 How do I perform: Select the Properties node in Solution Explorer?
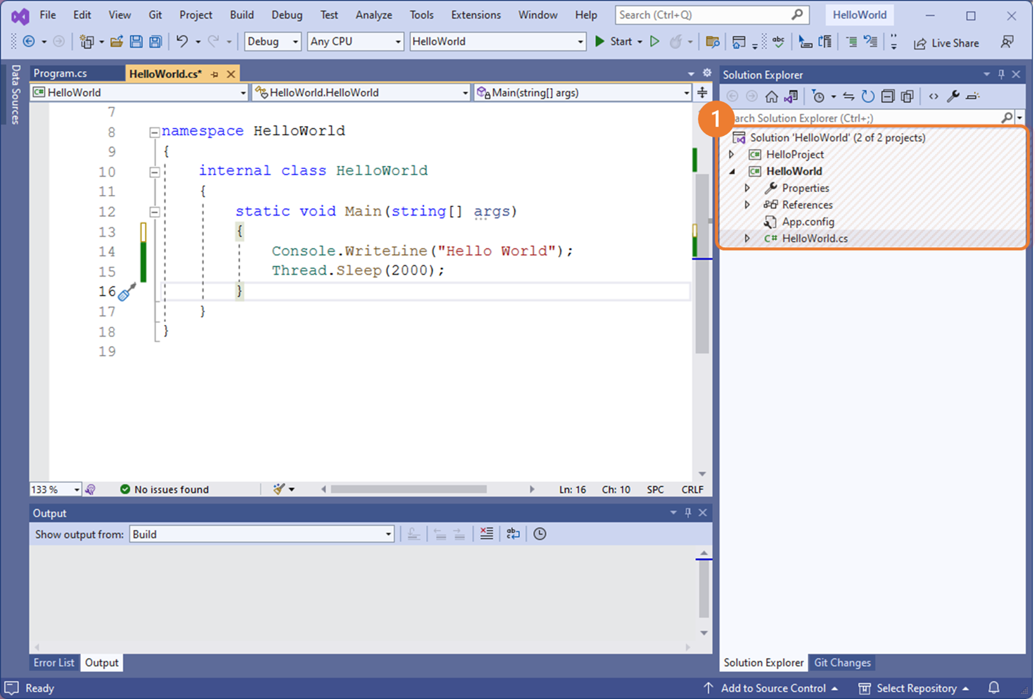point(805,188)
